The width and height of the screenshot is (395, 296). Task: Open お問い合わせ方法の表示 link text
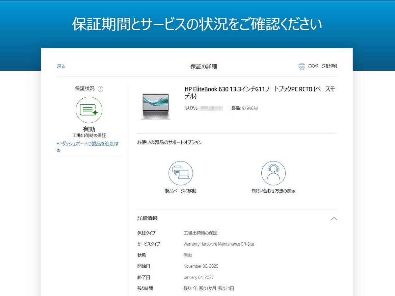point(273,191)
